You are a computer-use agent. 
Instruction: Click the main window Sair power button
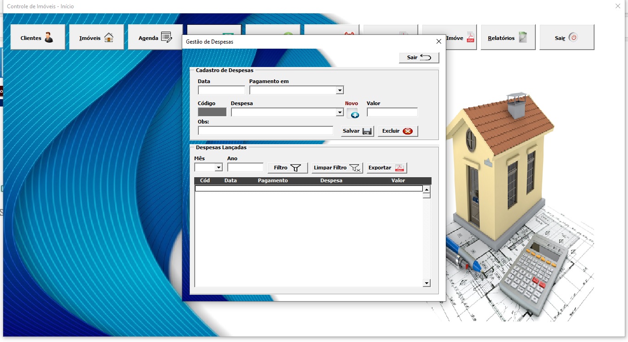(x=566, y=38)
